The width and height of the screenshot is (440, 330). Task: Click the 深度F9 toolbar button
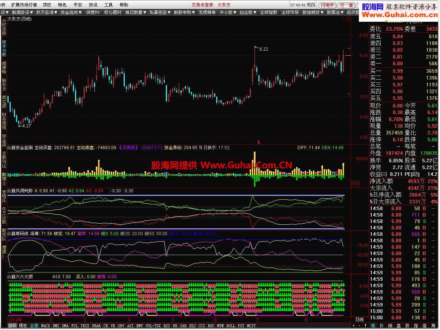[x=93, y=12]
